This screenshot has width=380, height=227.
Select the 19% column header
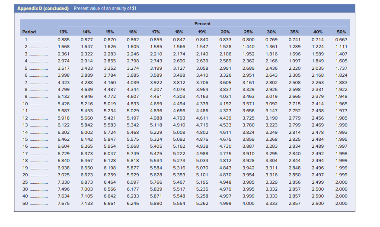(202, 32)
